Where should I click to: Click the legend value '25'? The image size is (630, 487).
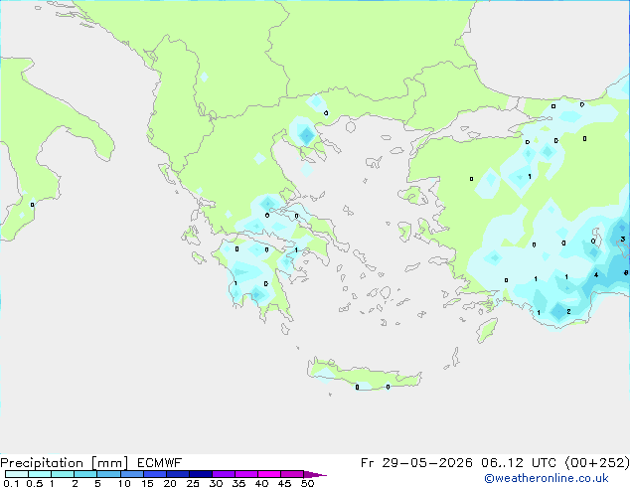193,483
